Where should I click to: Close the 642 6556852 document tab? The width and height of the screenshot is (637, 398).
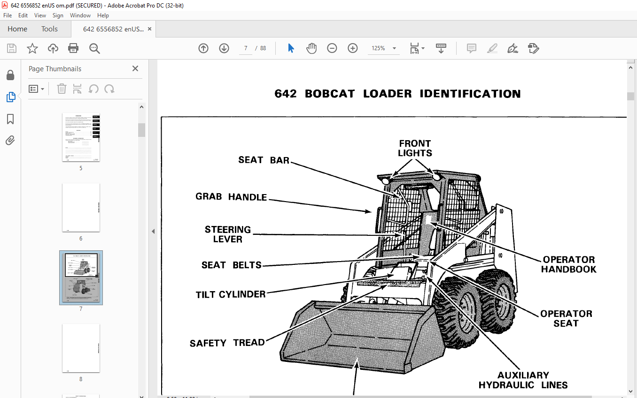tap(149, 29)
